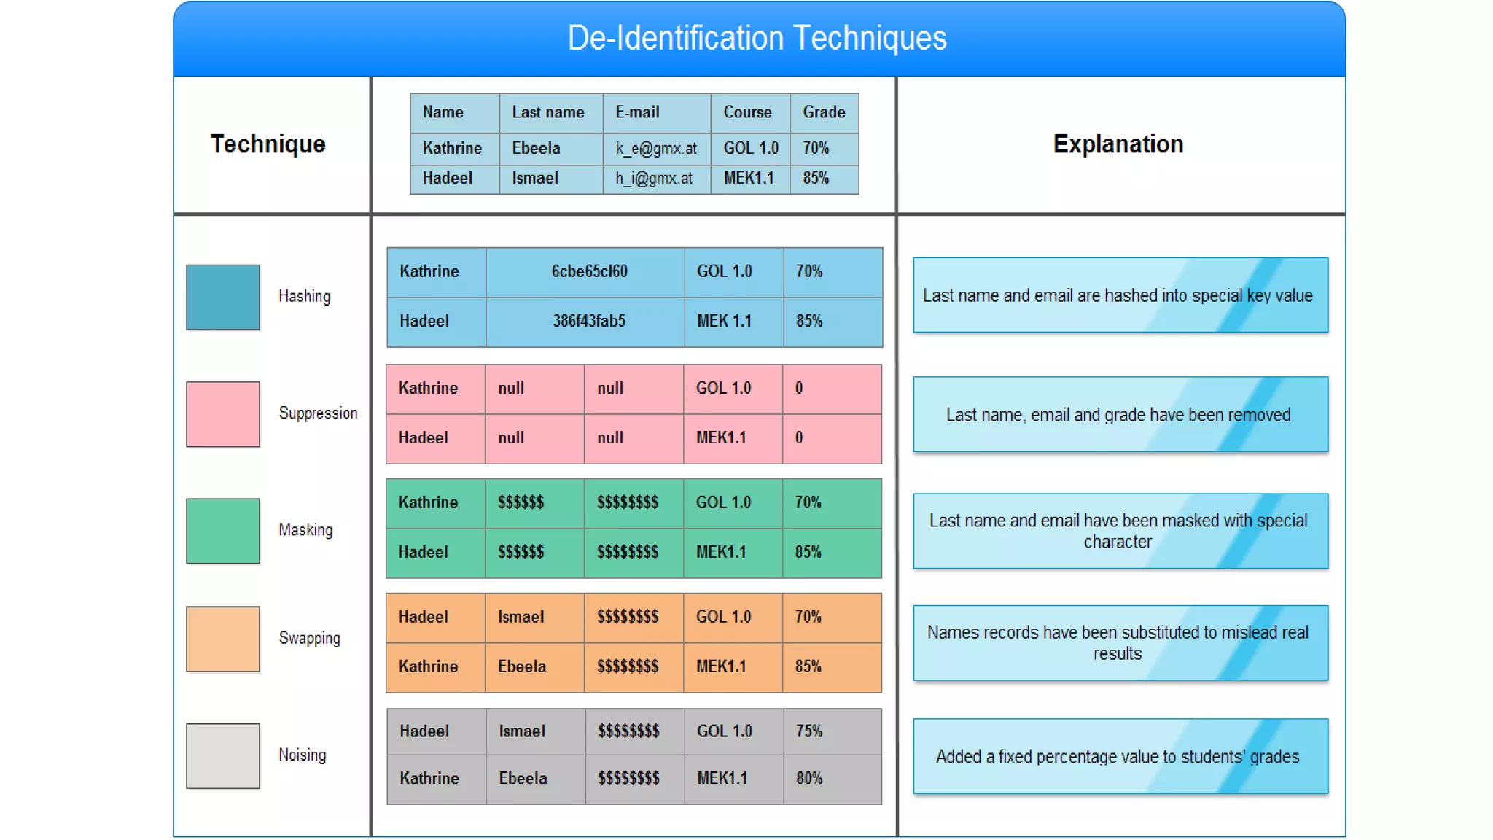
Task: Click the pink Suppression color swatch
Action: click(222, 413)
